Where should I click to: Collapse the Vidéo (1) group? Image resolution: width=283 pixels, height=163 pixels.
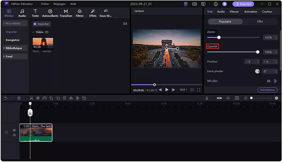[33, 32]
